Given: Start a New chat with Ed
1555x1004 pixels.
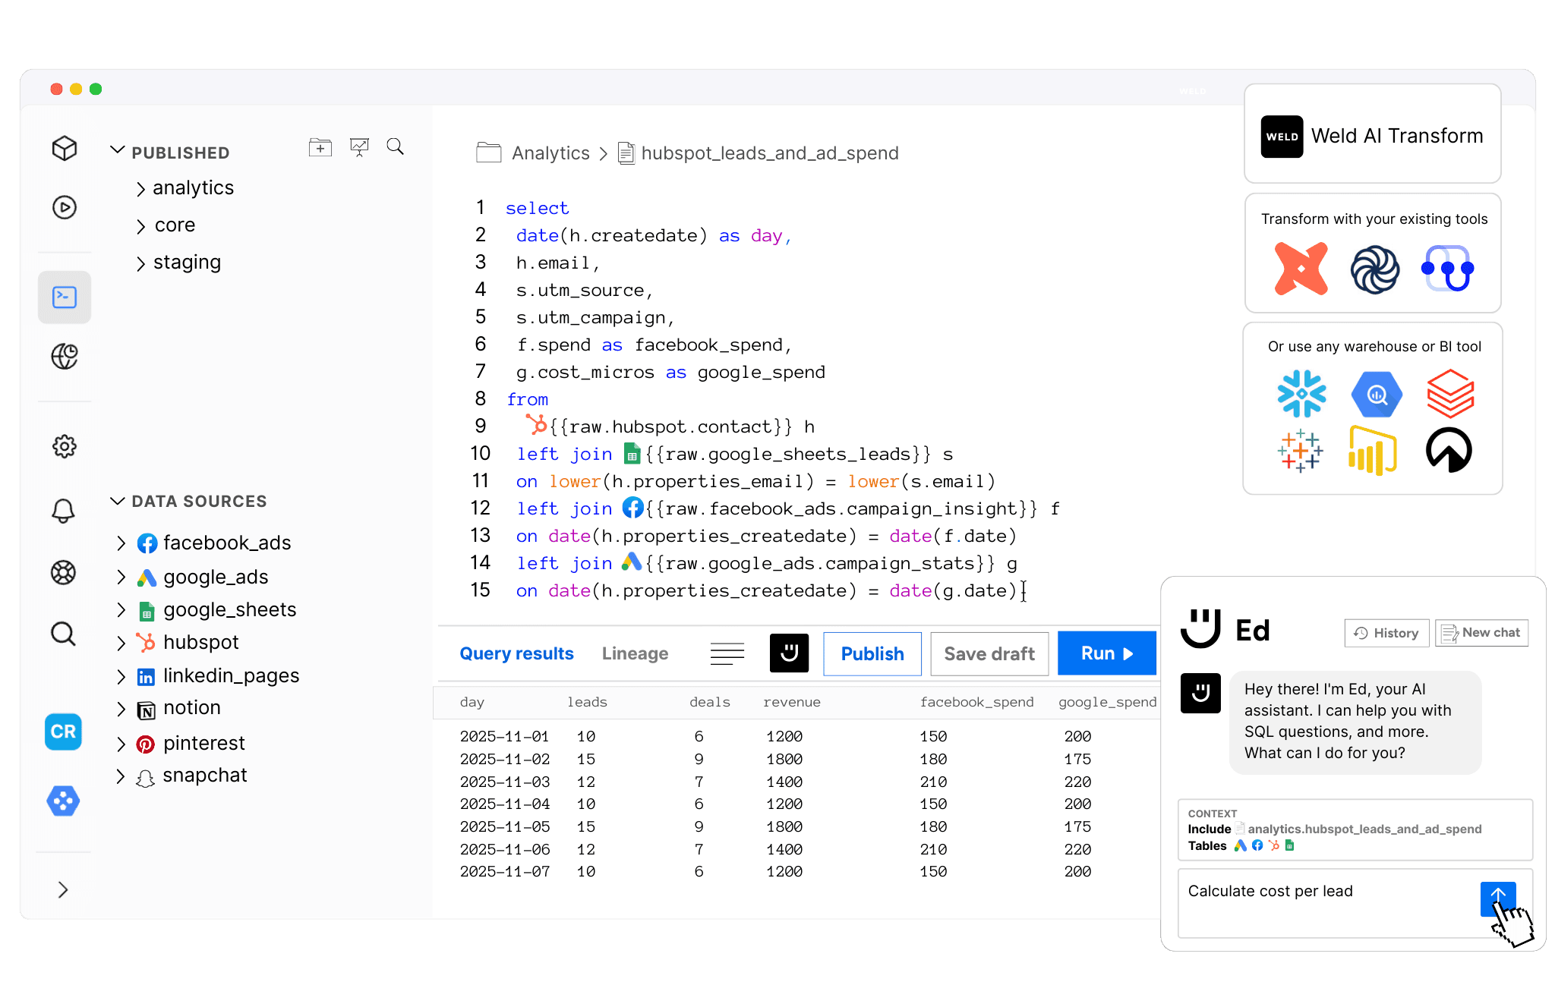Looking at the screenshot, I should [1481, 633].
